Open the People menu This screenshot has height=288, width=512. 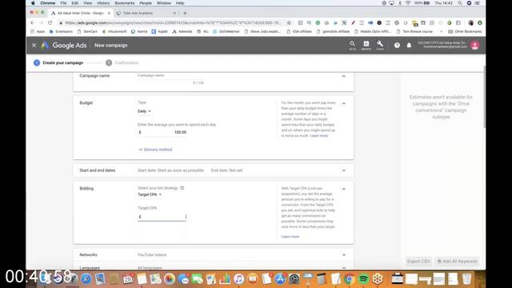click(x=146, y=3)
